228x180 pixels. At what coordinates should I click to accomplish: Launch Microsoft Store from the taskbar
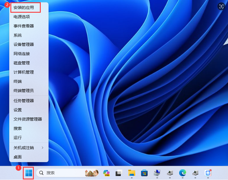point(144,173)
